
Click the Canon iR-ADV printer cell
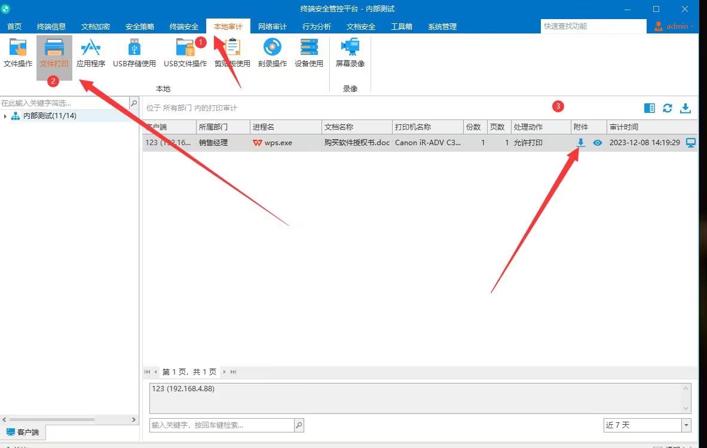[427, 142]
